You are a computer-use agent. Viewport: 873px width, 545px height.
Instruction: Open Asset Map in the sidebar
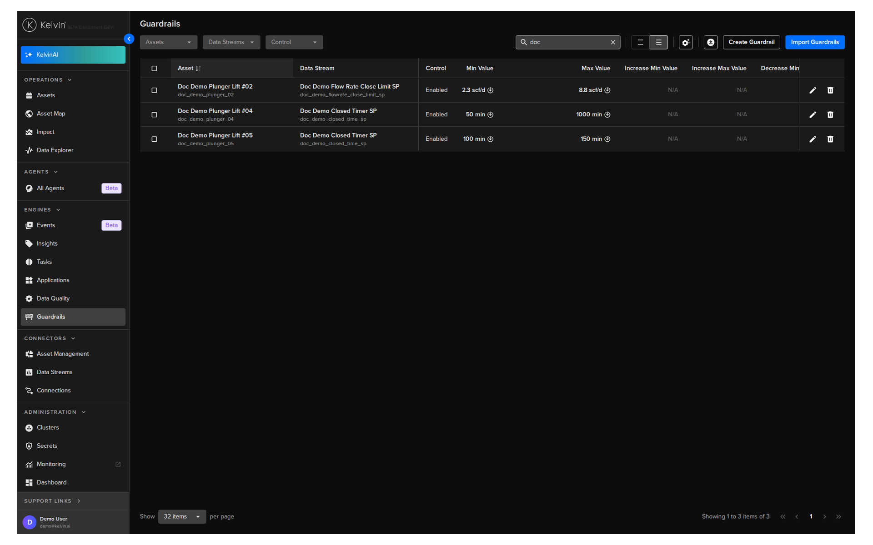click(73, 114)
